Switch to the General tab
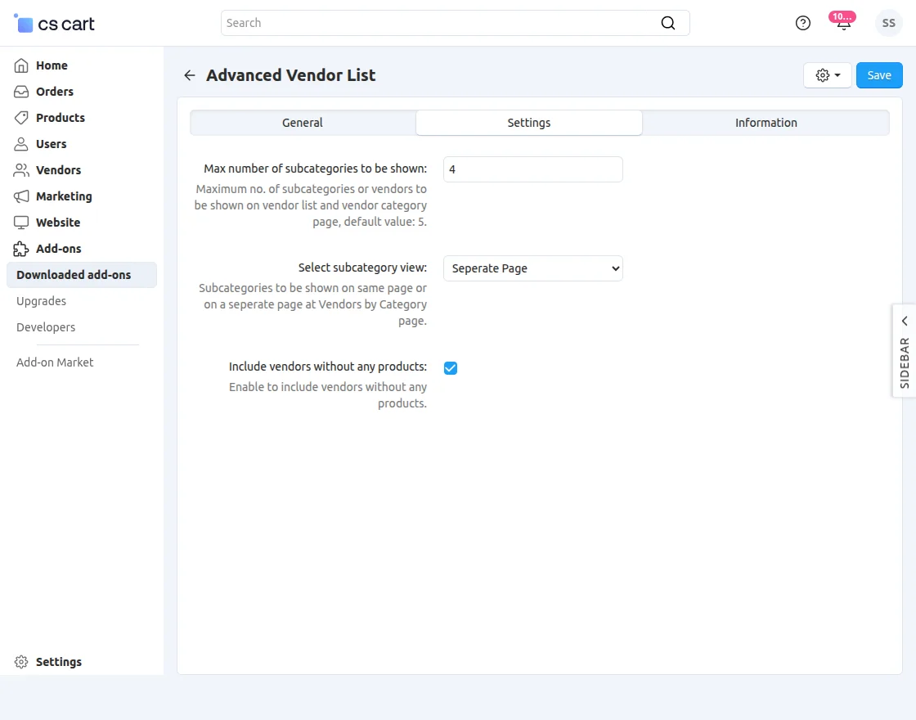The height and width of the screenshot is (720, 916). (x=302, y=122)
